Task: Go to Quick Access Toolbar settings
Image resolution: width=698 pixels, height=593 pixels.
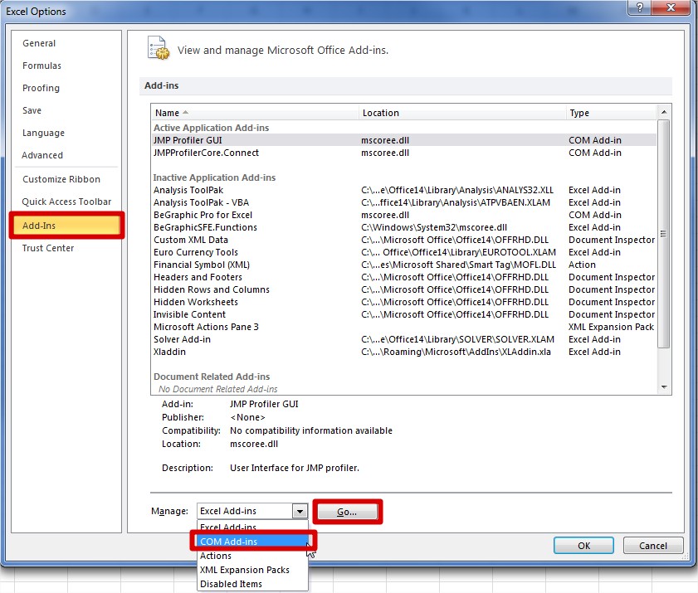Action: (x=66, y=202)
